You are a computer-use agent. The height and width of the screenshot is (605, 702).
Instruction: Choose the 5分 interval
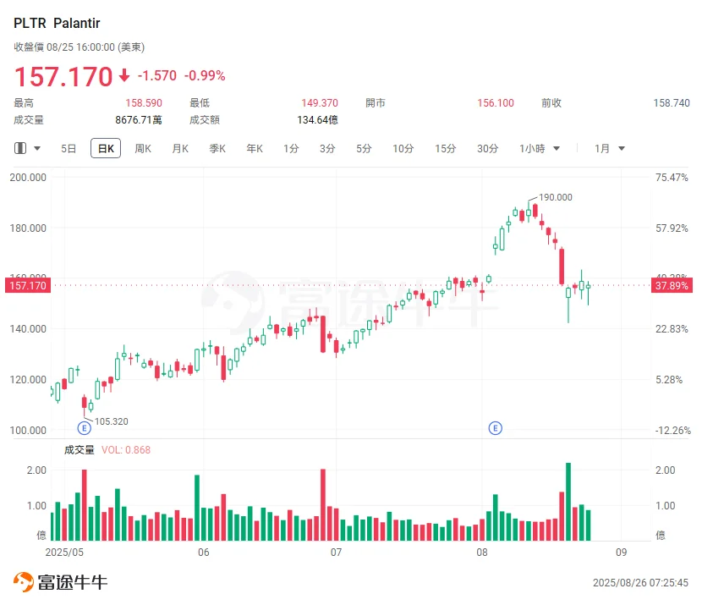pyautogui.click(x=364, y=149)
